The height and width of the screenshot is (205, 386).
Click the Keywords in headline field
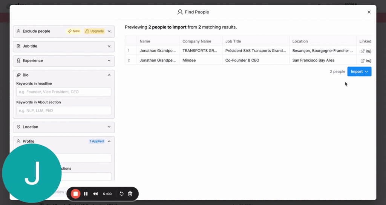click(x=64, y=92)
